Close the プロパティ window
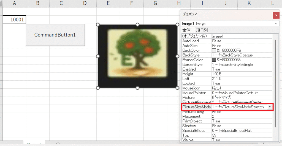The height and width of the screenshot is (146, 282). coord(276,15)
